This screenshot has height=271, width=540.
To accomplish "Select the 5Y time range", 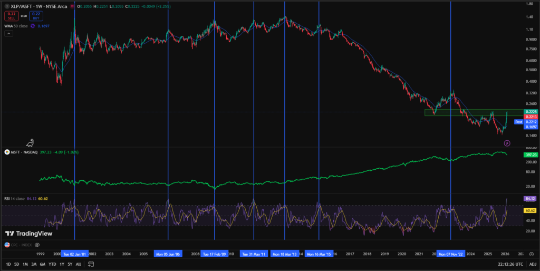I will 70,264.
